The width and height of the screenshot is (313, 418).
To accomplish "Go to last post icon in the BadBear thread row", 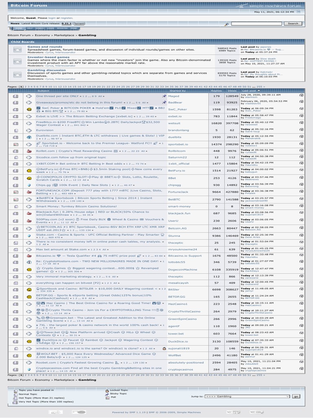I will [301, 102].
